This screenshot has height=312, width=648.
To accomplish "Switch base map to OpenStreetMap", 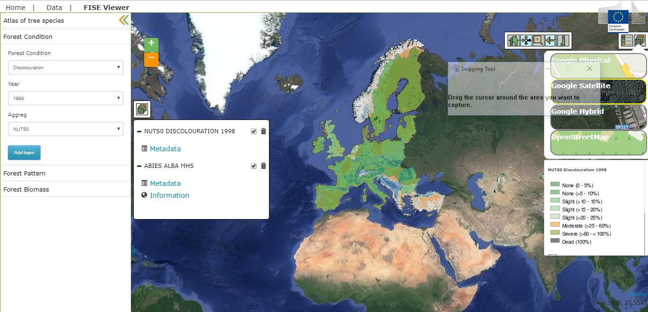I will (x=598, y=142).
